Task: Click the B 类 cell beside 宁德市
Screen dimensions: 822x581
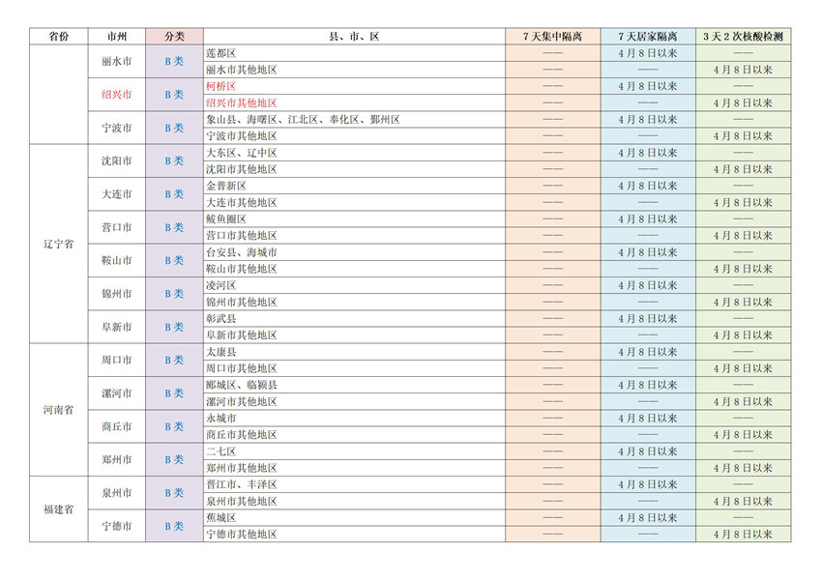Action: 174,526
